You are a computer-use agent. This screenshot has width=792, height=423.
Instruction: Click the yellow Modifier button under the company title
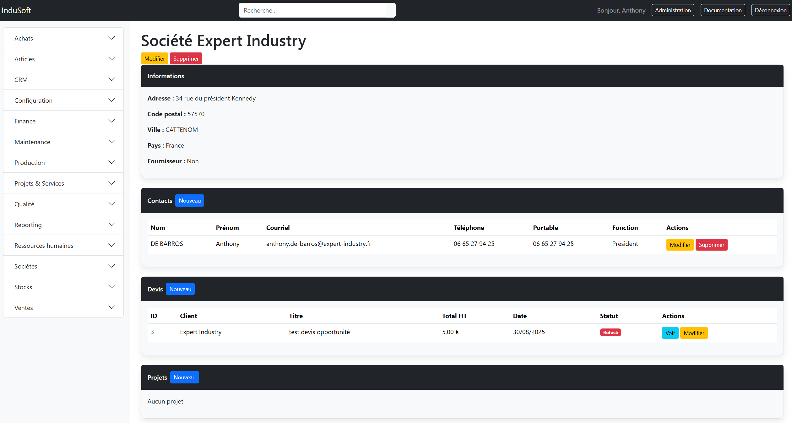tap(155, 59)
